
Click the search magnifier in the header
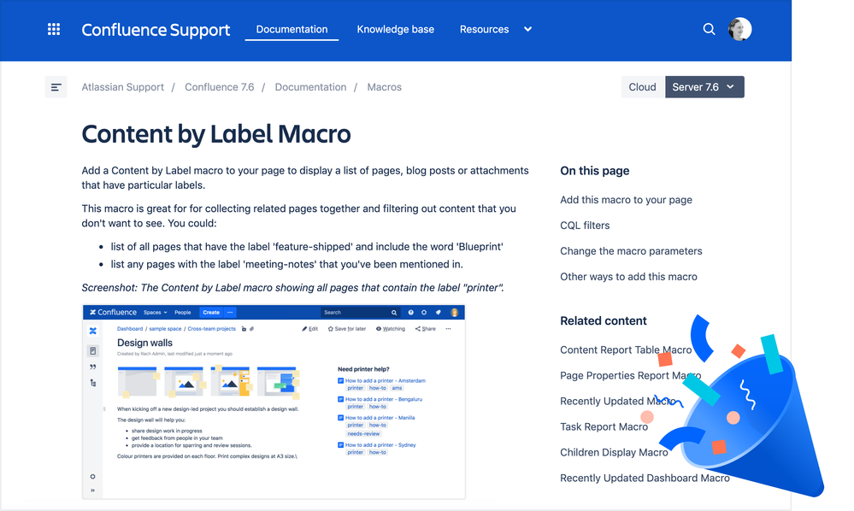click(709, 29)
